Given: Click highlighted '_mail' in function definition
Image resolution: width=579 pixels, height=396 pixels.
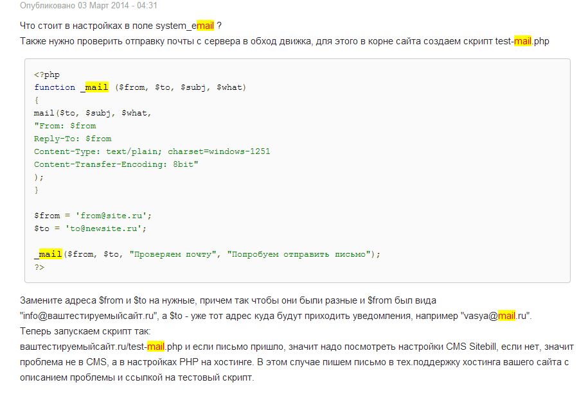Looking at the screenshot, I should 94,87.
